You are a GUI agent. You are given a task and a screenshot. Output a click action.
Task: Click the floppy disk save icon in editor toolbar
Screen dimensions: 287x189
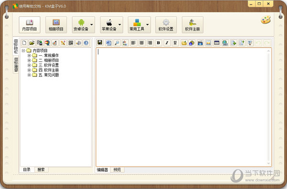tap(100, 43)
